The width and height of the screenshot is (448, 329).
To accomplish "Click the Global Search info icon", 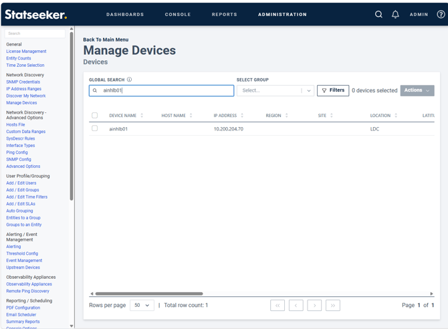I will coord(130,80).
